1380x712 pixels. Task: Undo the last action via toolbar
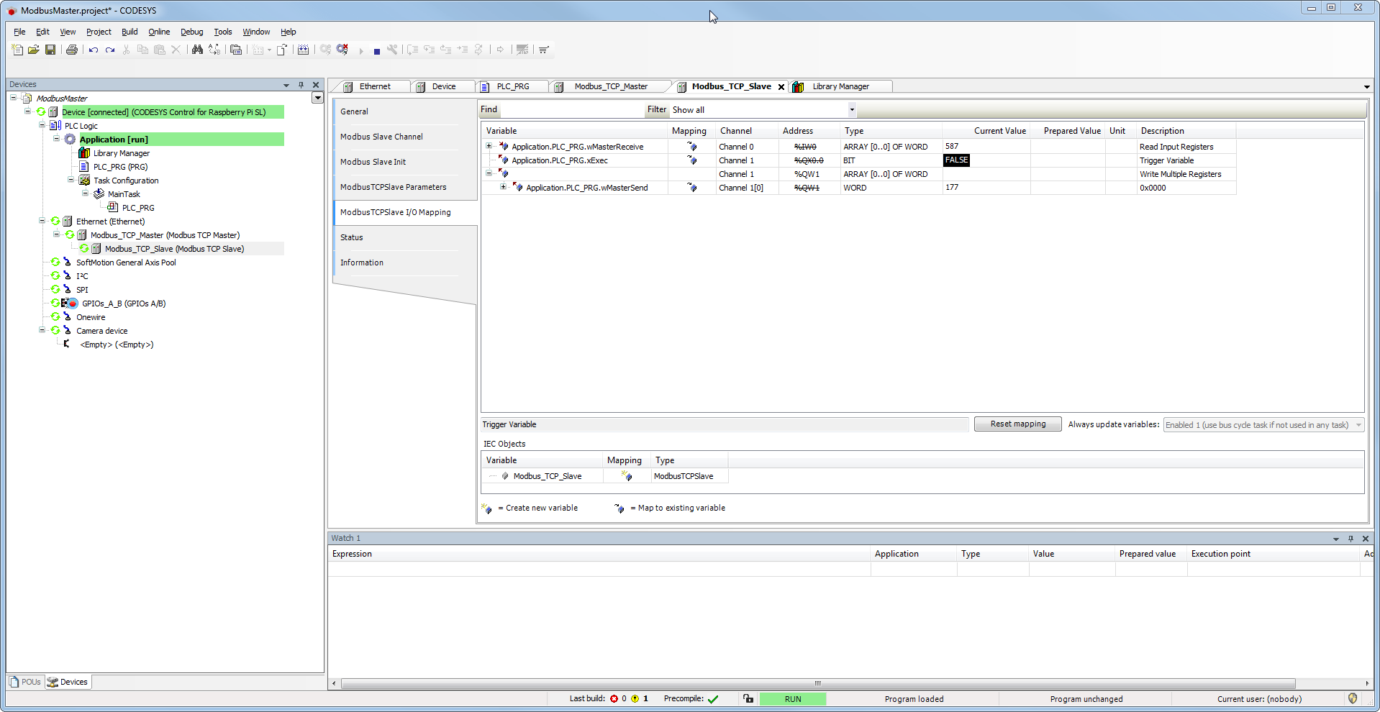point(94,50)
